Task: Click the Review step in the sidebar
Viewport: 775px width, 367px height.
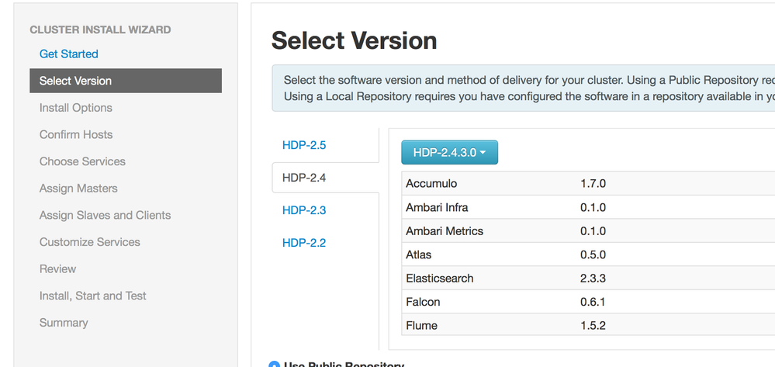Action: tap(58, 269)
